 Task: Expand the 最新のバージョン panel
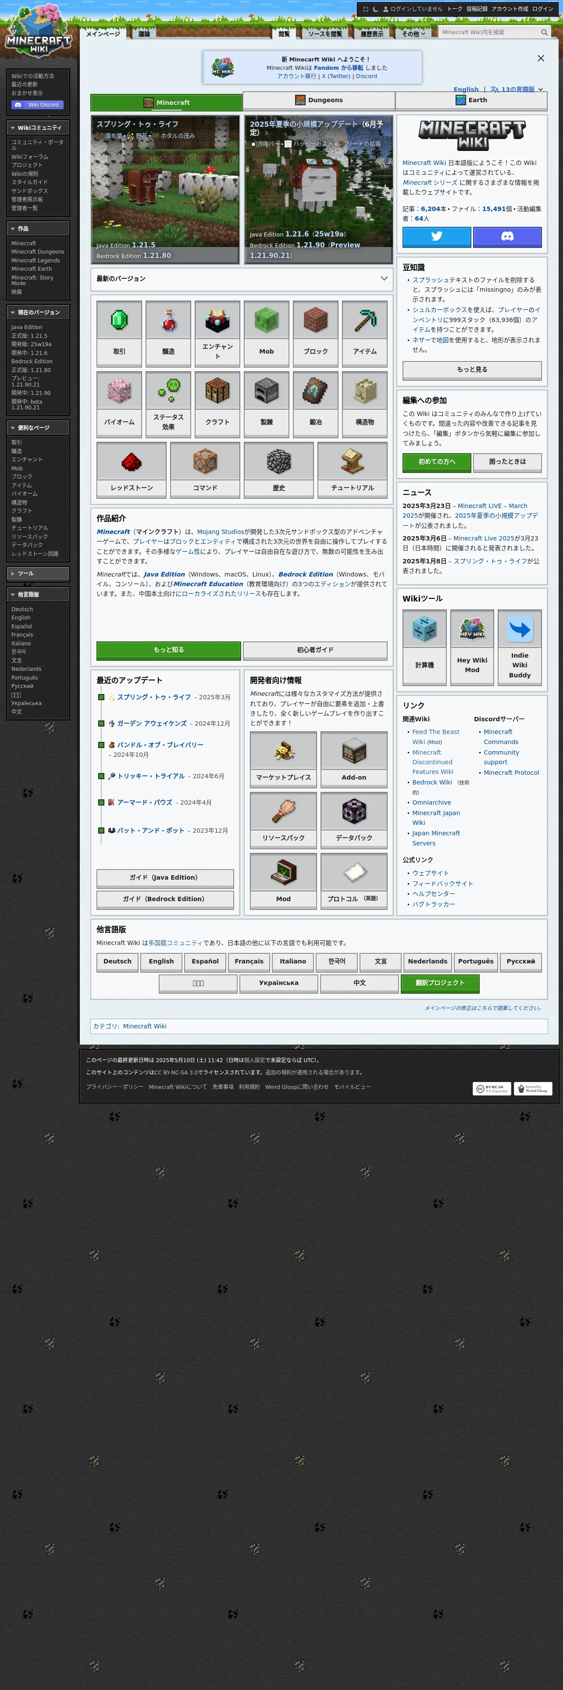pyautogui.click(x=383, y=278)
